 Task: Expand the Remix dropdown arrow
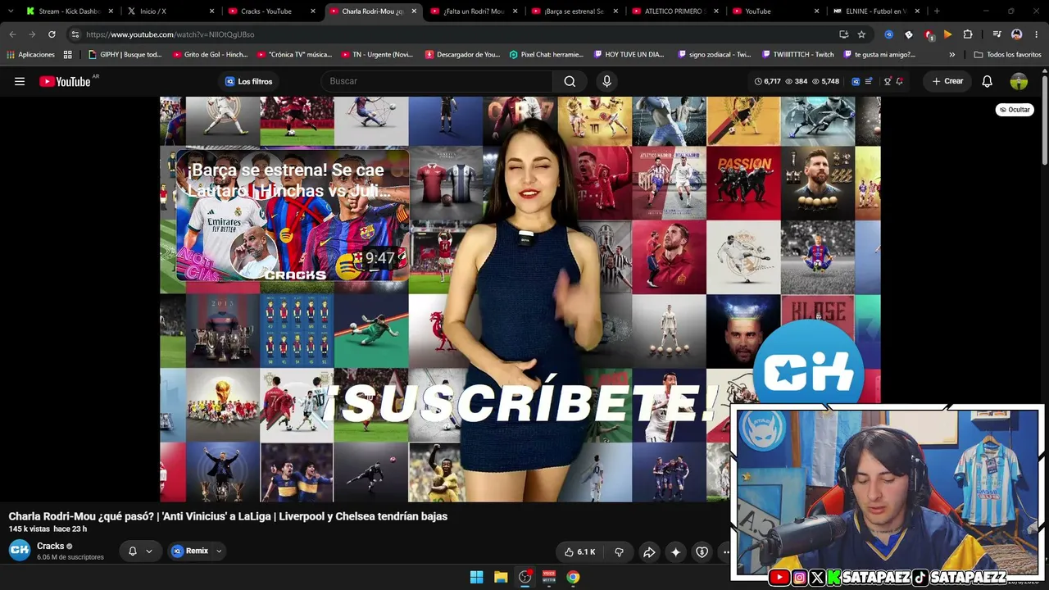pyautogui.click(x=219, y=551)
